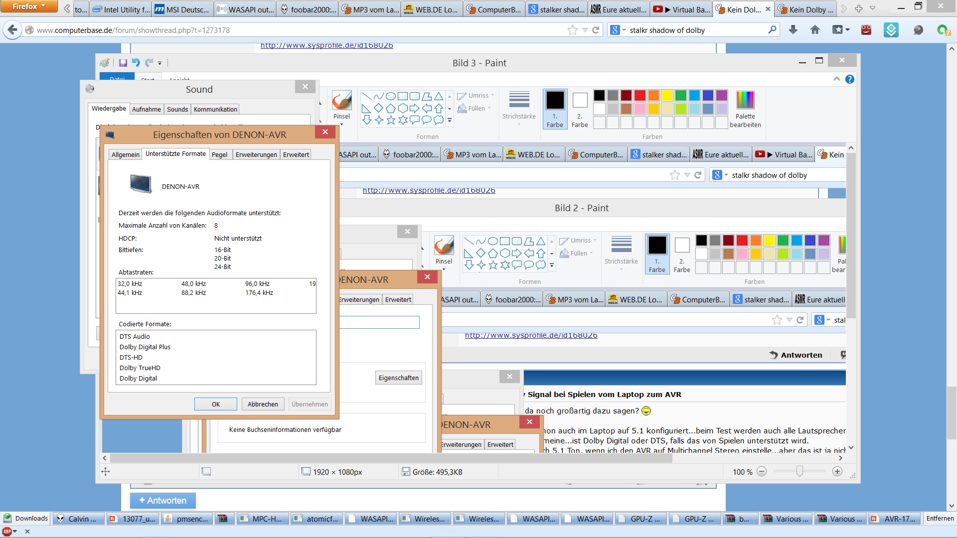Open the Firefox downloads arrow icon
Screen dimensions: 957x538
click(x=793, y=30)
